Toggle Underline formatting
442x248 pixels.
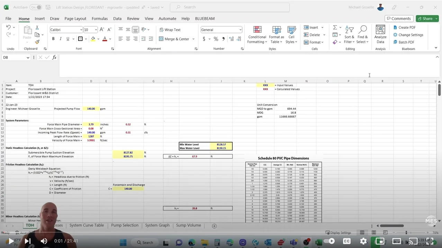click(68, 39)
